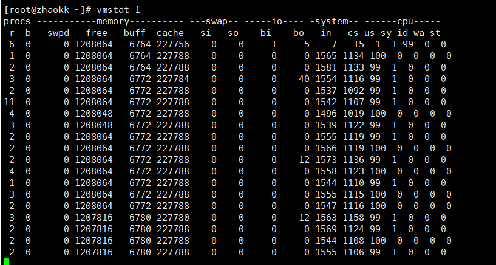Click the context switch value 1124
The width and height of the screenshot is (496, 265).
353,229
